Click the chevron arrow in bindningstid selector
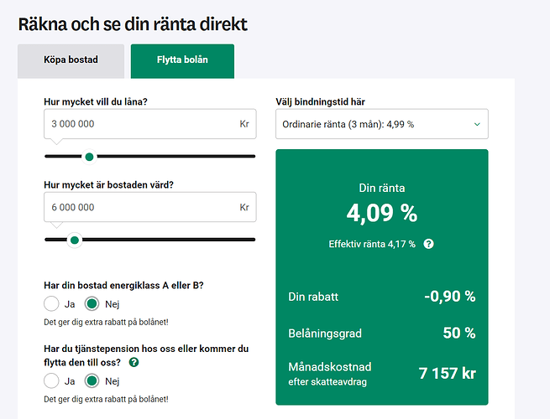 click(x=477, y=124)
